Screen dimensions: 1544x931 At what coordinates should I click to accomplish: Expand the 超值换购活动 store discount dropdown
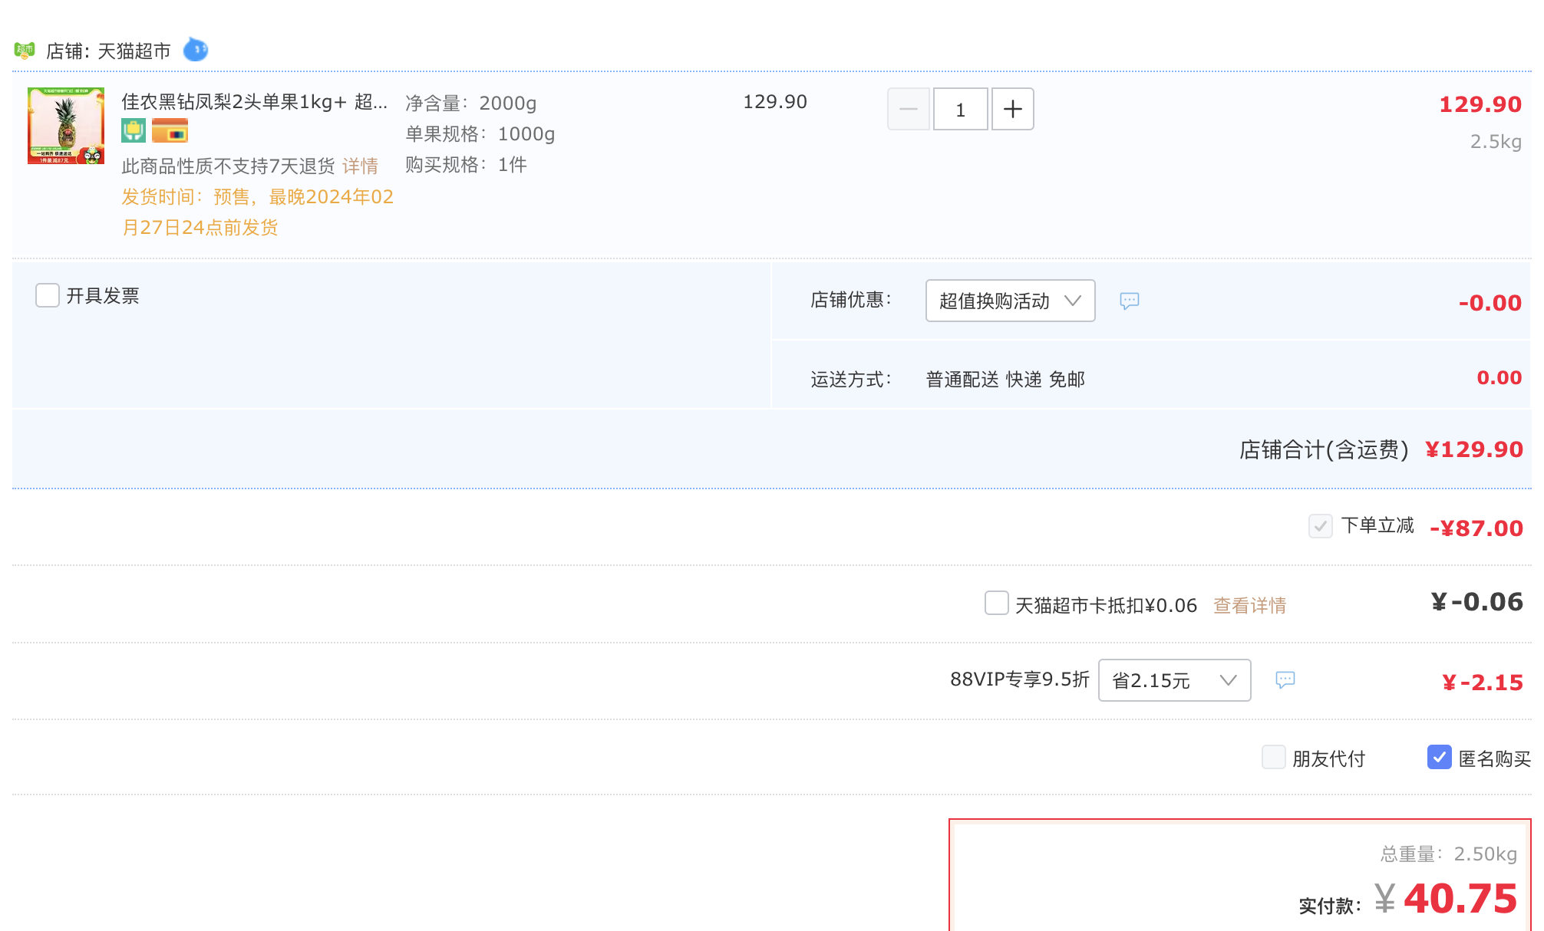(1011, 301)
